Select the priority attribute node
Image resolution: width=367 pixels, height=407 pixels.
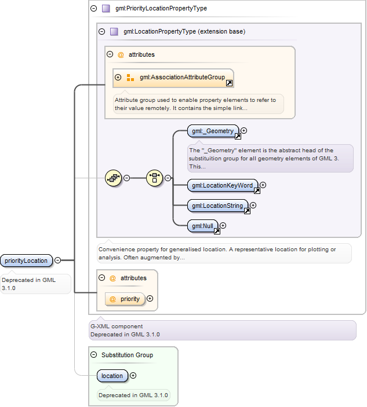(x=125, y=299)
